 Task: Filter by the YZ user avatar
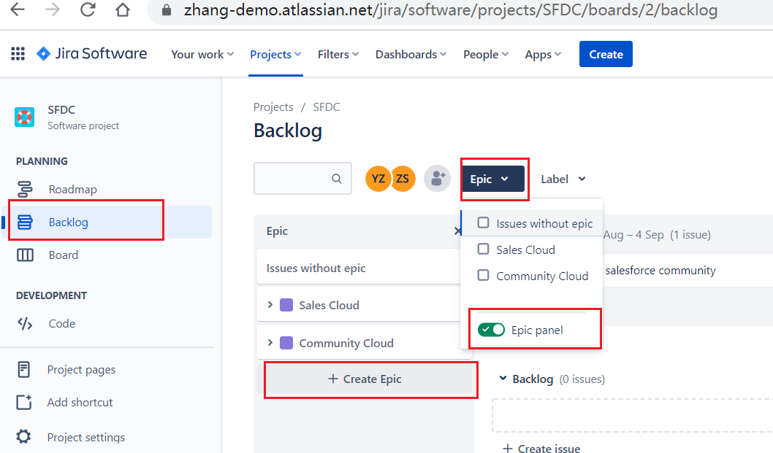click(378, 178)
